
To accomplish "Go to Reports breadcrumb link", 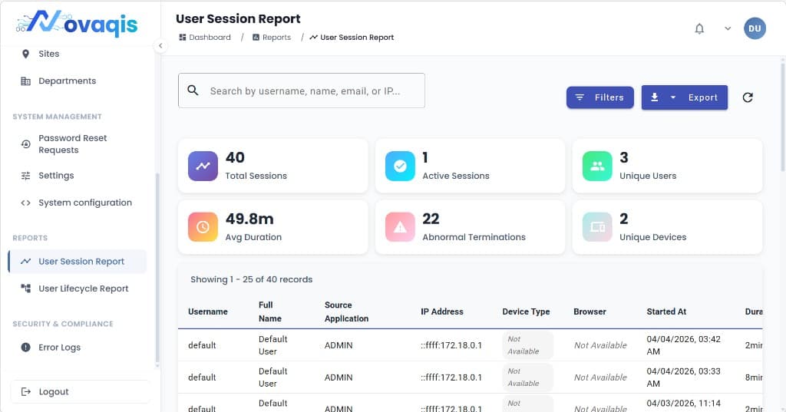I will pos(272,37).
